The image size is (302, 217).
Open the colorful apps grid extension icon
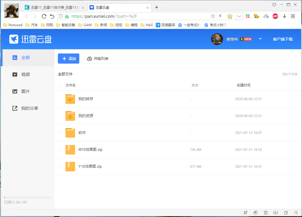pyautogui.click(x=248, y=16)
